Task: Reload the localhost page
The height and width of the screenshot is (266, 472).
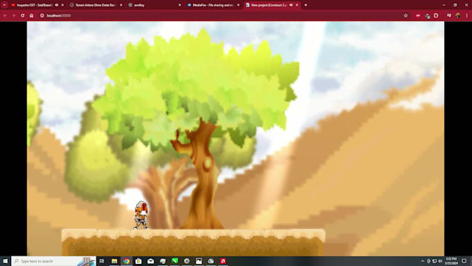Action: click(23, 15)
